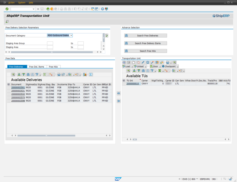Click the Staging Area to-value field
This screenshot has width=237, height=182.
(81, 47)
